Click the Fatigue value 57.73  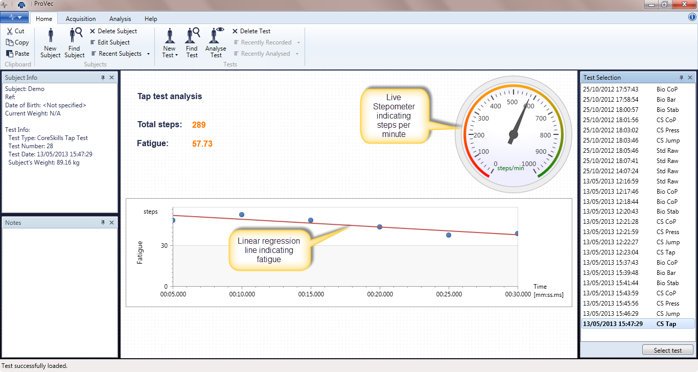(x=202, y=144)
